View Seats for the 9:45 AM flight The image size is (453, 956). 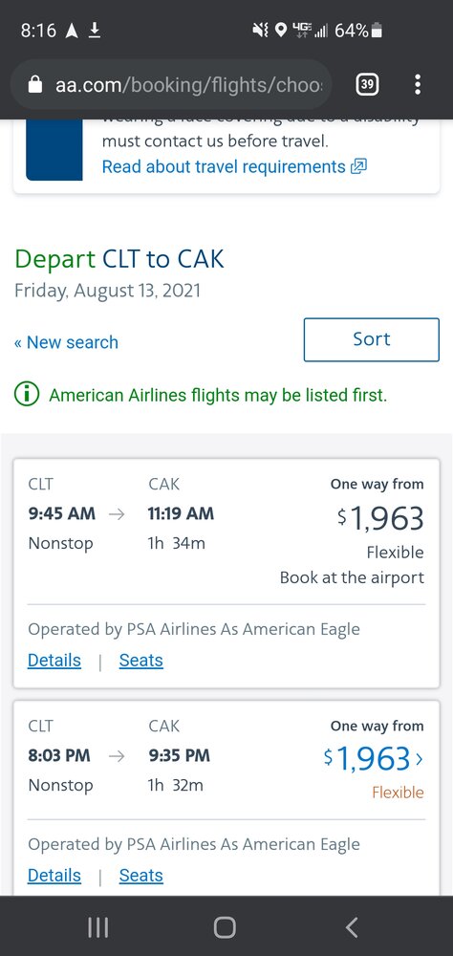point(140,661)
